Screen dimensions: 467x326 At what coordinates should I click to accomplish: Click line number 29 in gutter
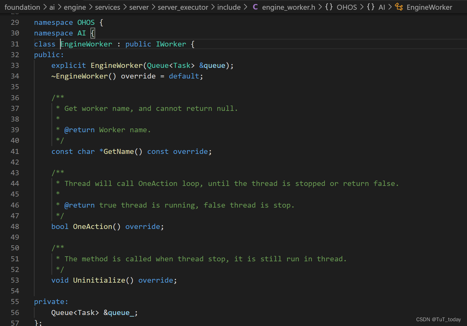[x=15, y=22]
